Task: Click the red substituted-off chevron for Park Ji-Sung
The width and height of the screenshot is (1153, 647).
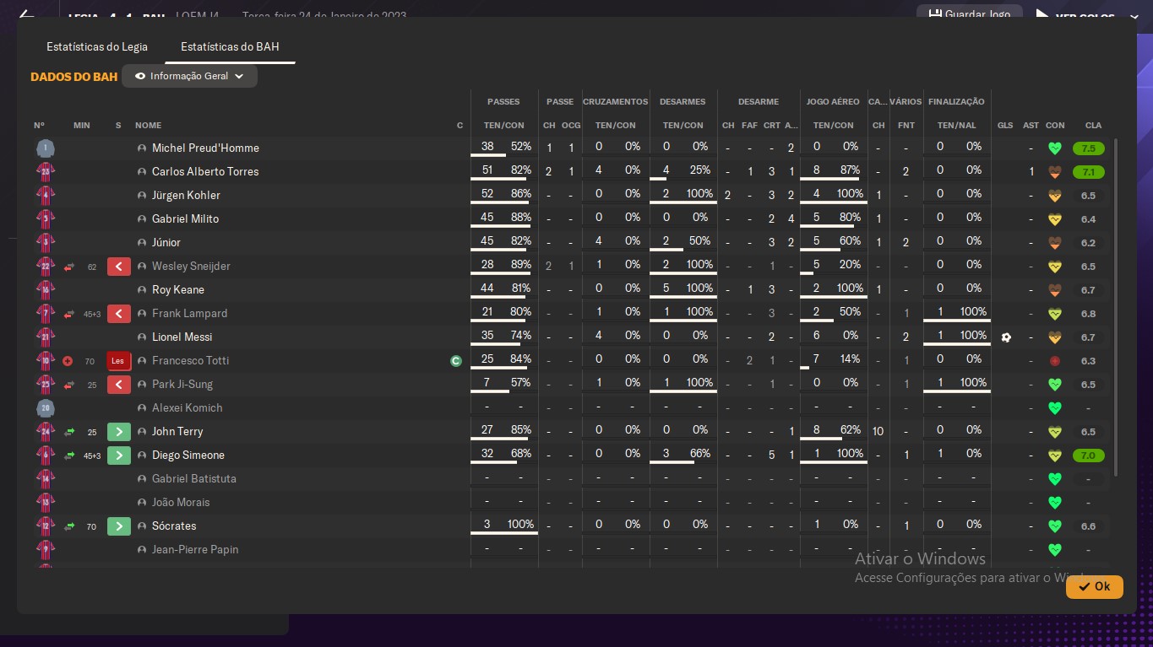Action: coord(118,385)
